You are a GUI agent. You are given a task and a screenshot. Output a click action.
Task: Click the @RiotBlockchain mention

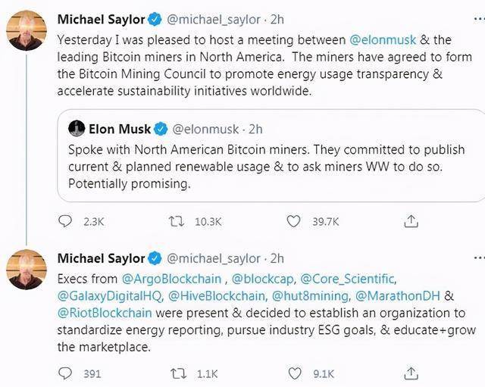pyautogui.click(x=104, y=311)
